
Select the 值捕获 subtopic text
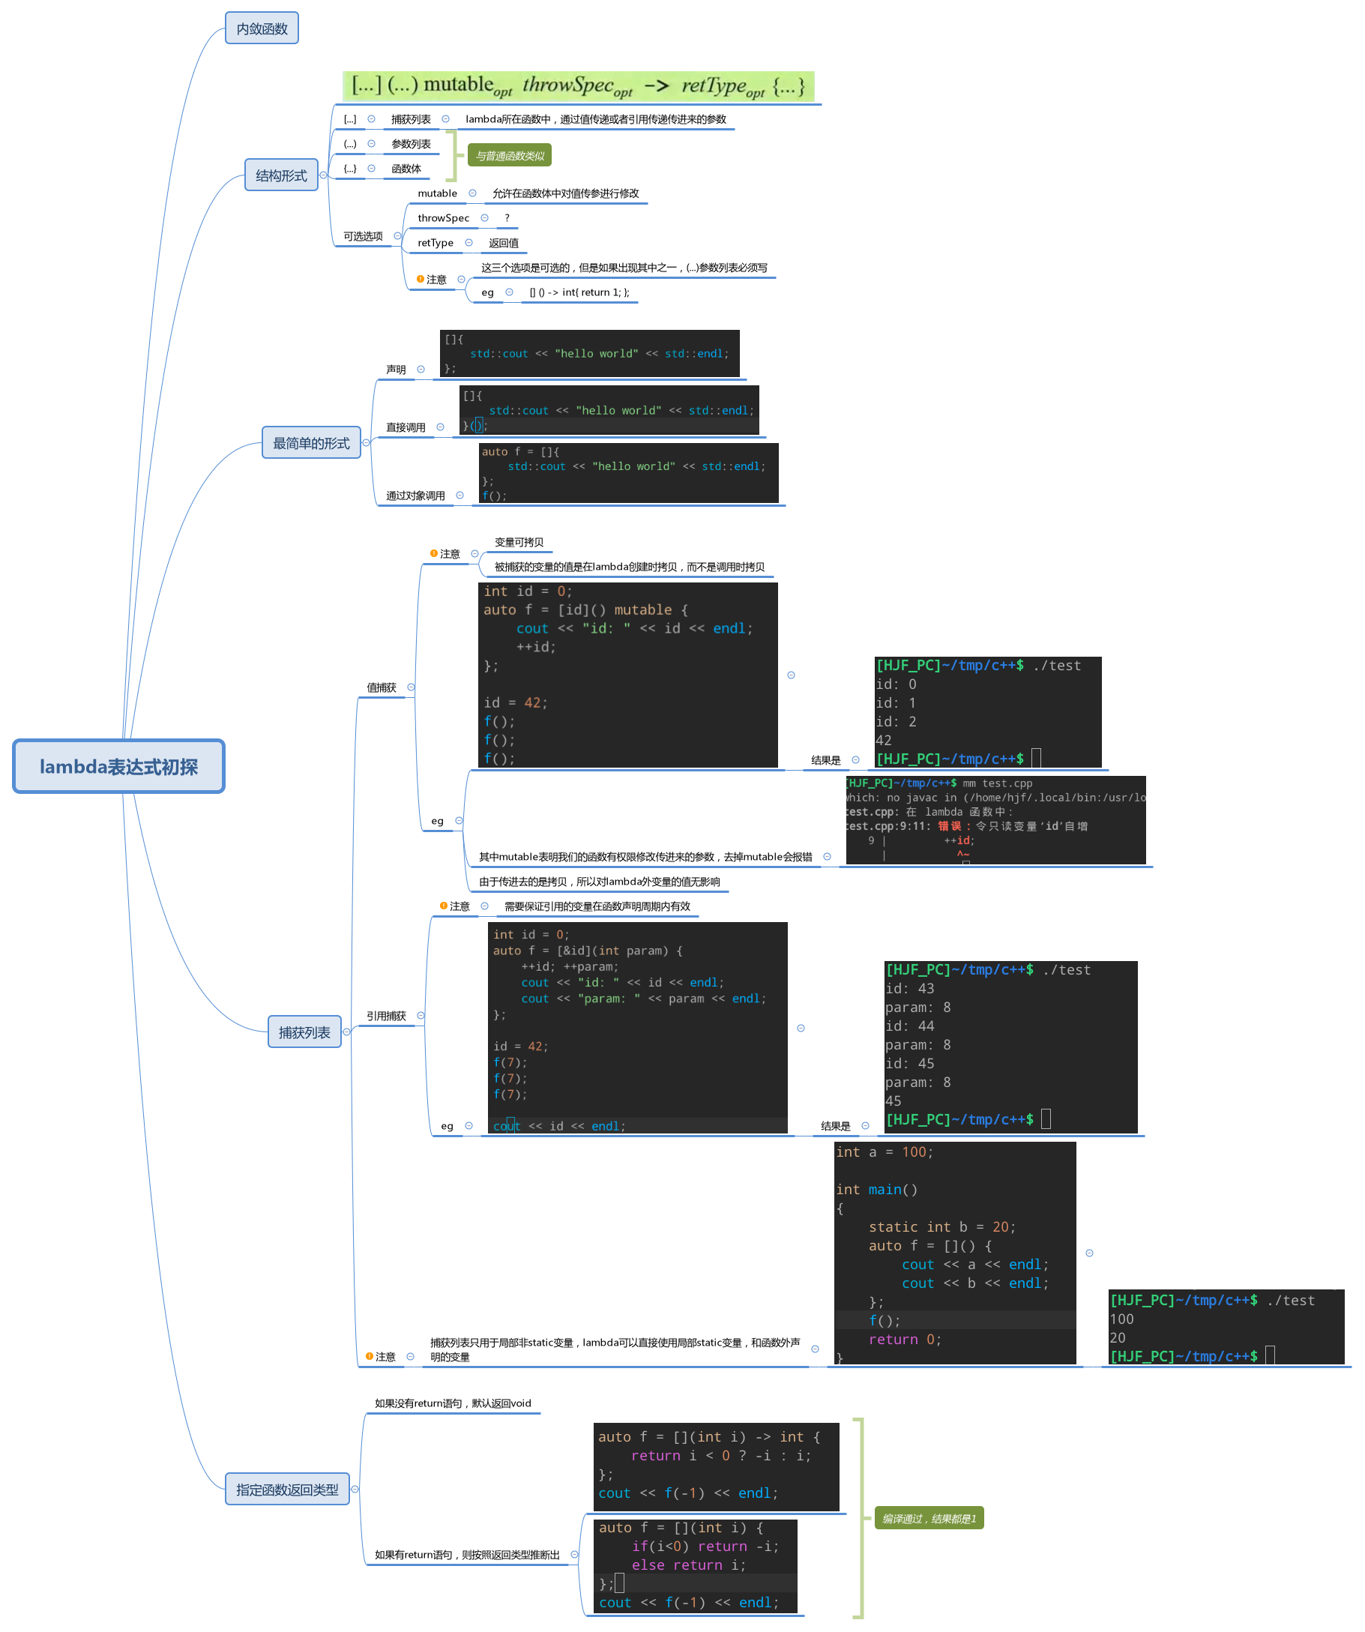pyautogui.click(x=382, y=687)
